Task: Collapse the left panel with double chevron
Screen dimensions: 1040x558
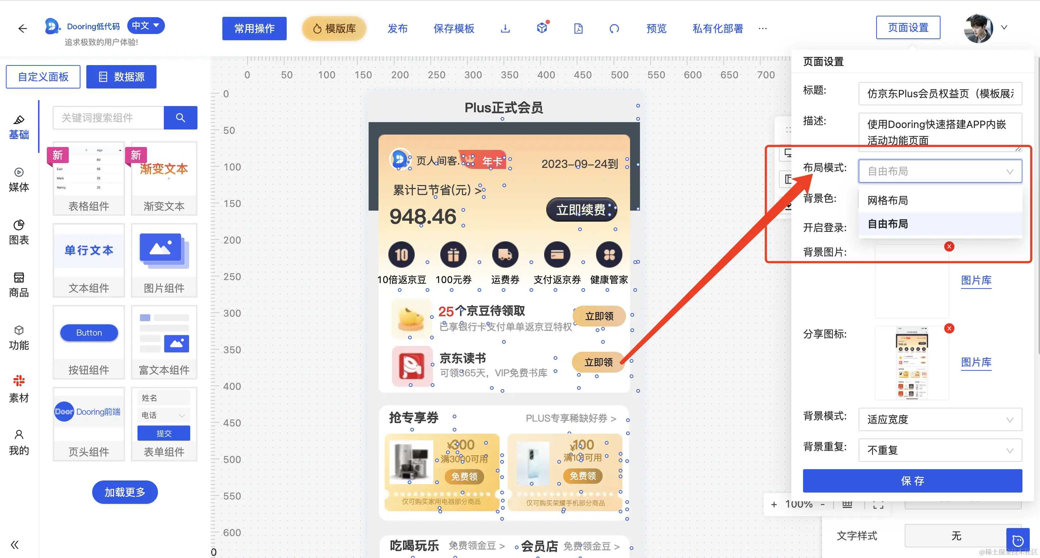Action: [15, 545]
